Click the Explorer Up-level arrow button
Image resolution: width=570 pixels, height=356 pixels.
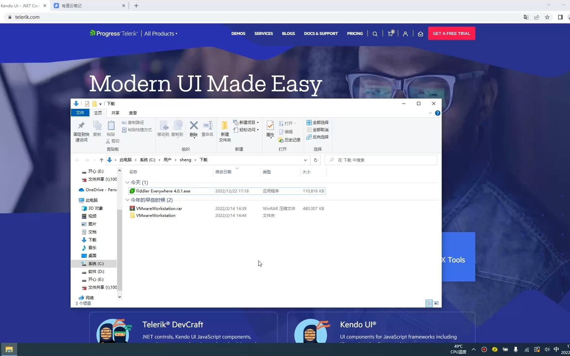click(101, 160)
